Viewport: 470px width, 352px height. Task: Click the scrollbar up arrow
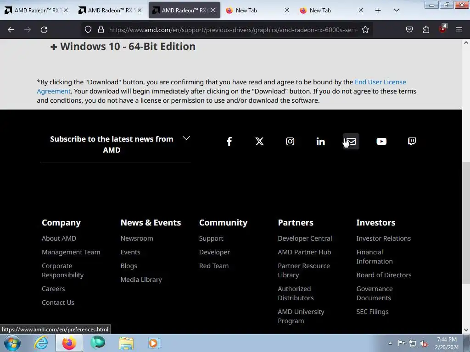coord(466,43)
